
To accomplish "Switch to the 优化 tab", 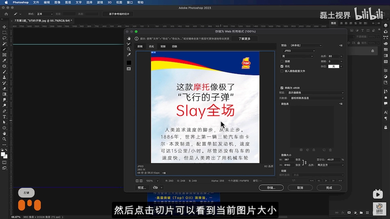I will [x=151, y=46].
